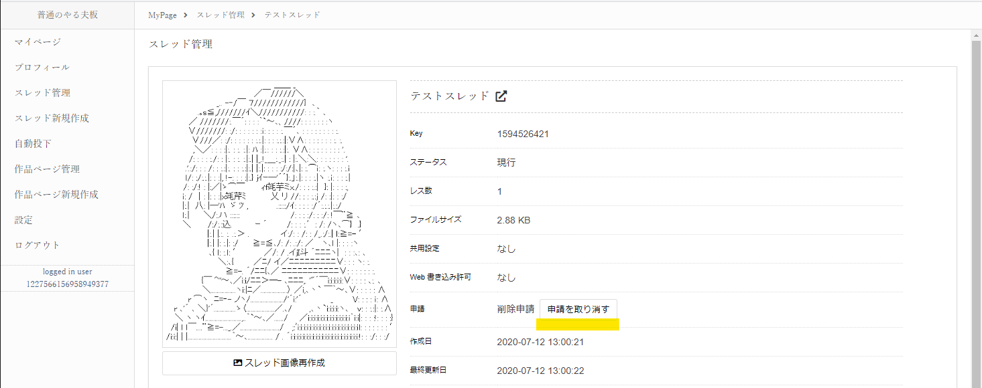The width and height of the screenshot is (982, 388).
Task: Select プロフィール in sidebar
Action: tap(42, 68)
